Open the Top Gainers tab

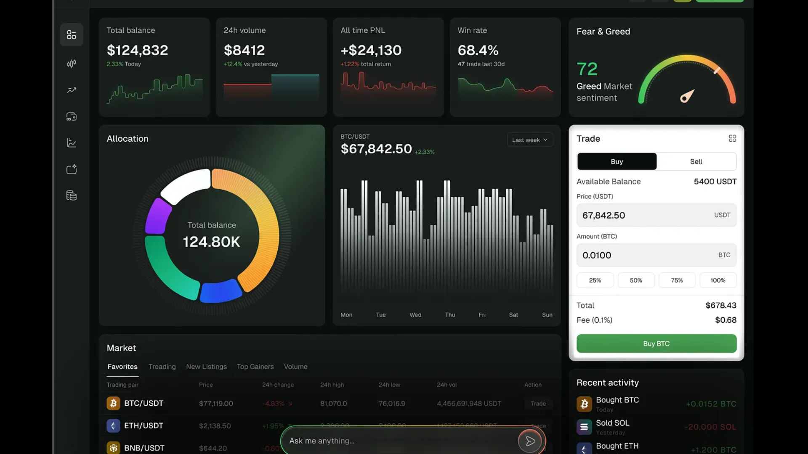click(255, 367)
